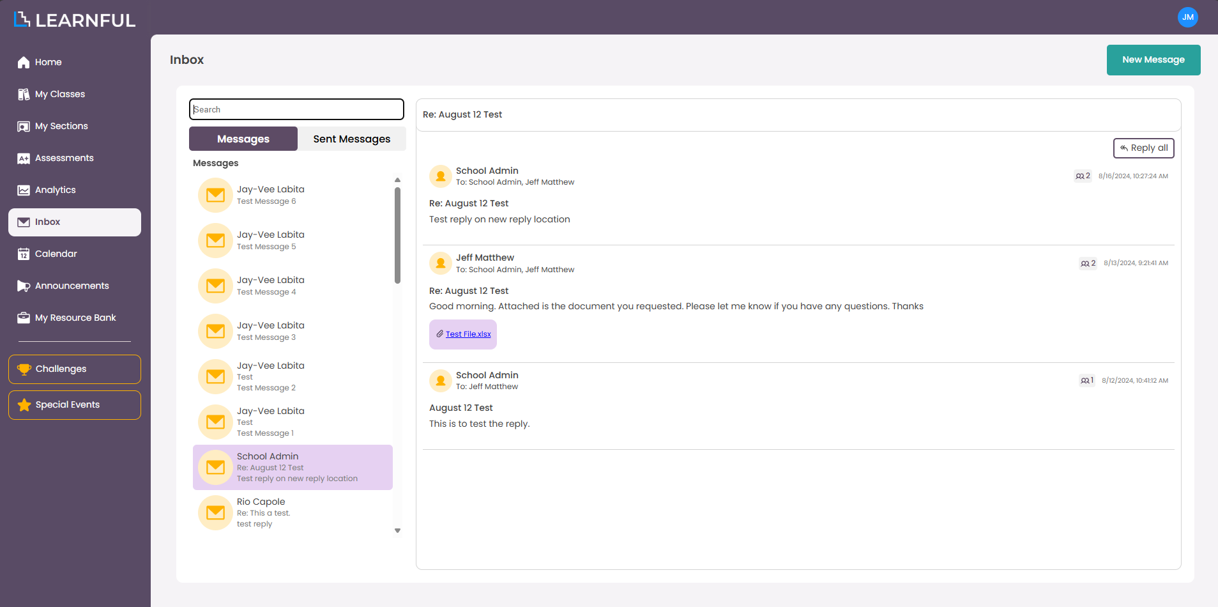The height and width of the screenshot is (607, 1218).
Task: Click the message list scrollbar thumb
Action: click(397, 235)
